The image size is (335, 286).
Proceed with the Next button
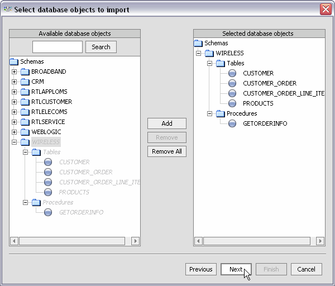236,269
